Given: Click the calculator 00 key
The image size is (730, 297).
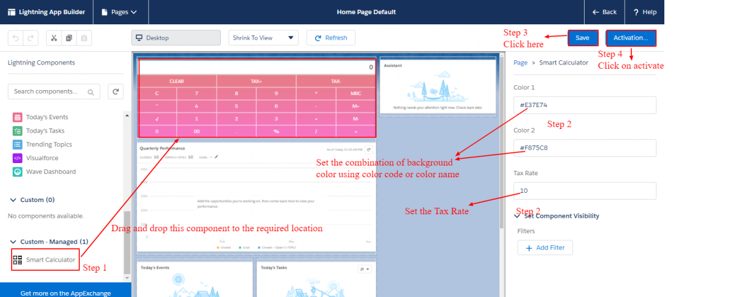Looking at the screenshot, I should [x=196, y=131].
